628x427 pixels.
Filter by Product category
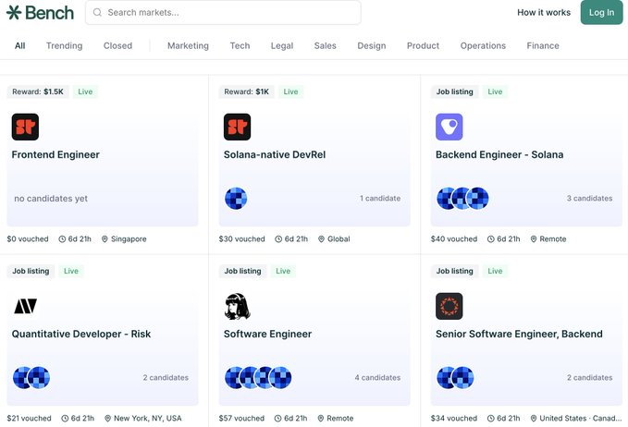pos(423,45)
